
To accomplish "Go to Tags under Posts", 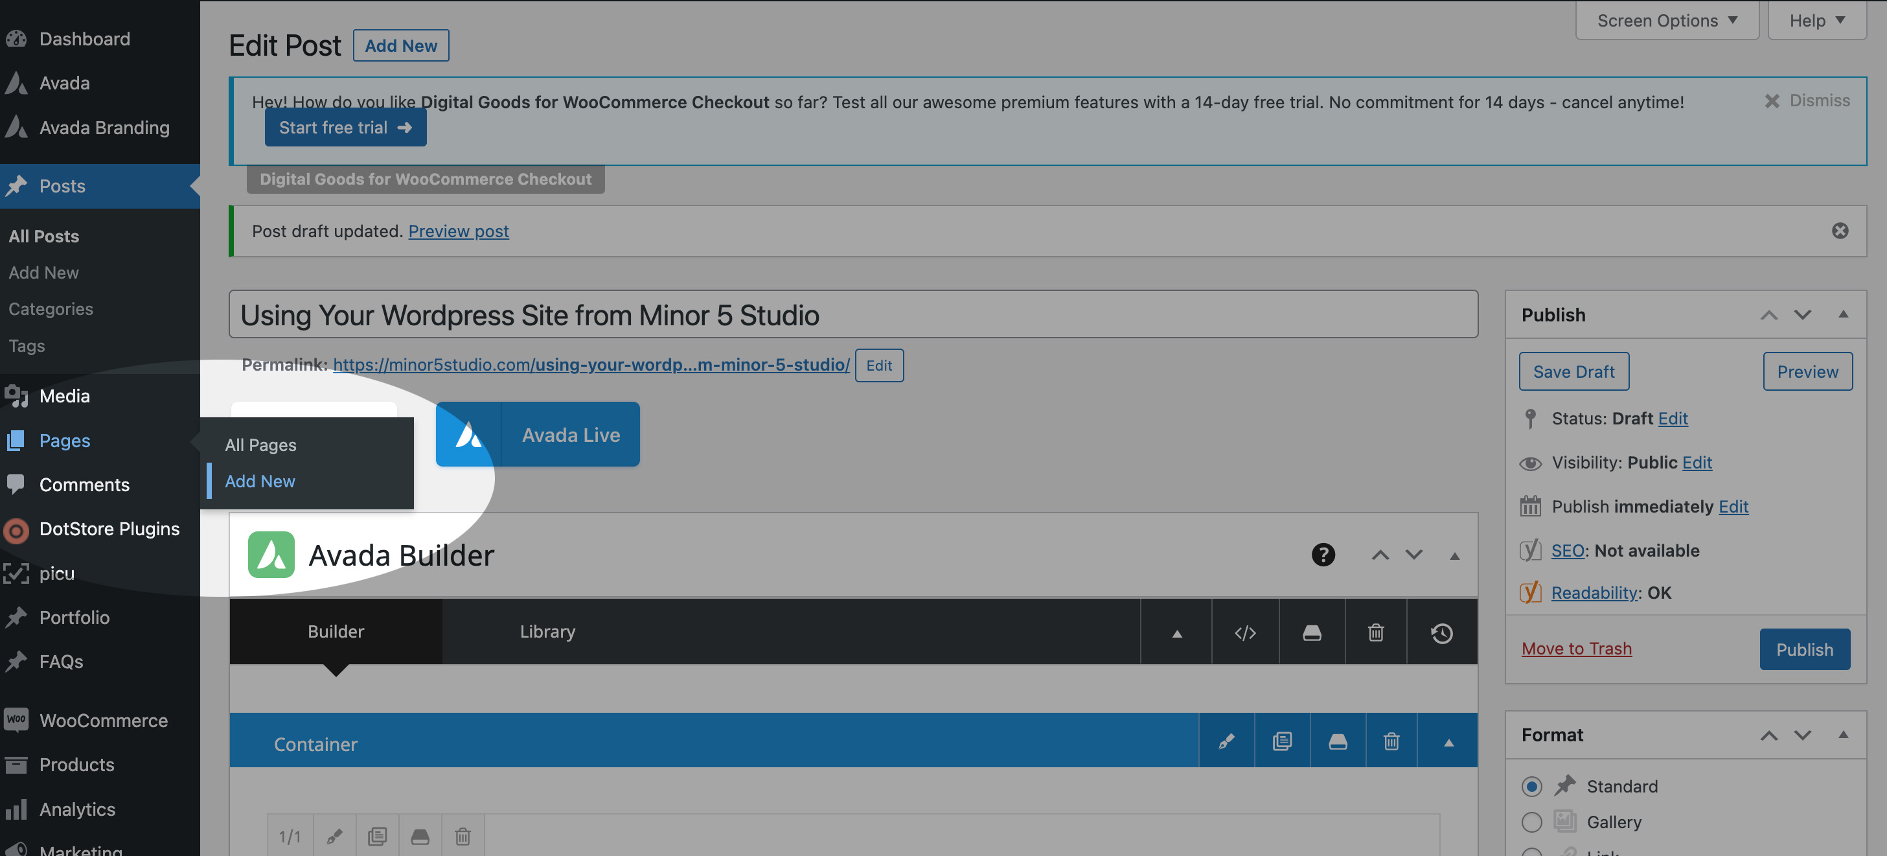I will pyautogui.click(x=27, y=345).
